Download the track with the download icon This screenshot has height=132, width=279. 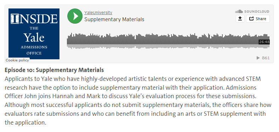click(240, 19)
